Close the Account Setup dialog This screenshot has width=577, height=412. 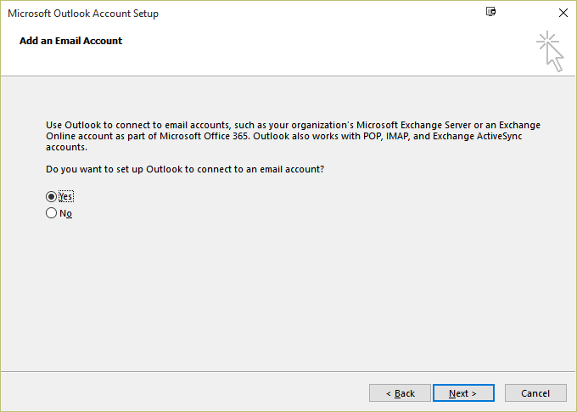[563, 13]
